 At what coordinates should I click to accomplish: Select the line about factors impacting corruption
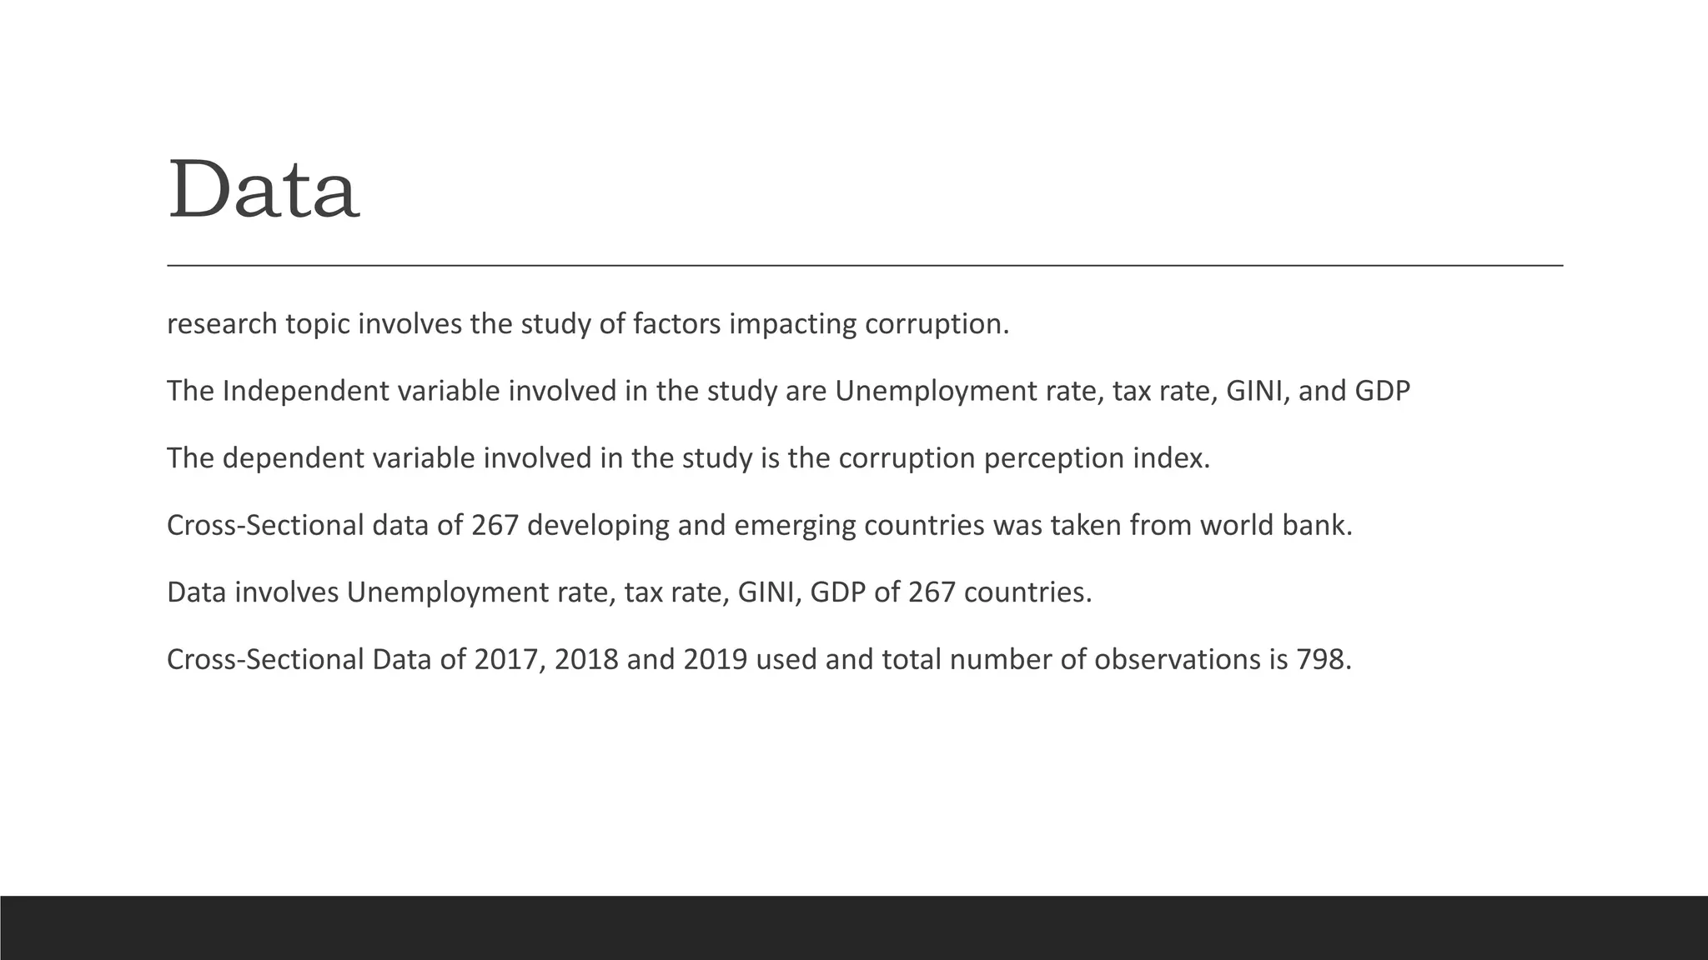coord(588,324)
